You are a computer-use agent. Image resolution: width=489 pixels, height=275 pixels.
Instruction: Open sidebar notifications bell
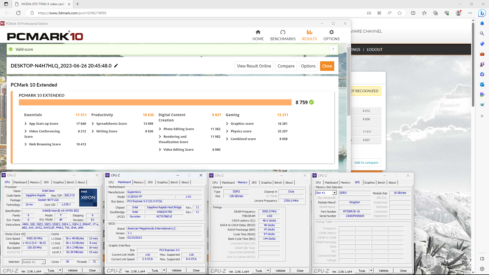[x=482, y=23]
